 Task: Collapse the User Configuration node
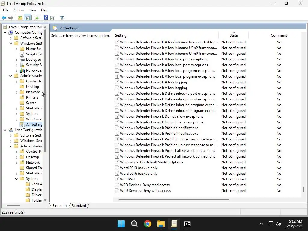[5, 130]
